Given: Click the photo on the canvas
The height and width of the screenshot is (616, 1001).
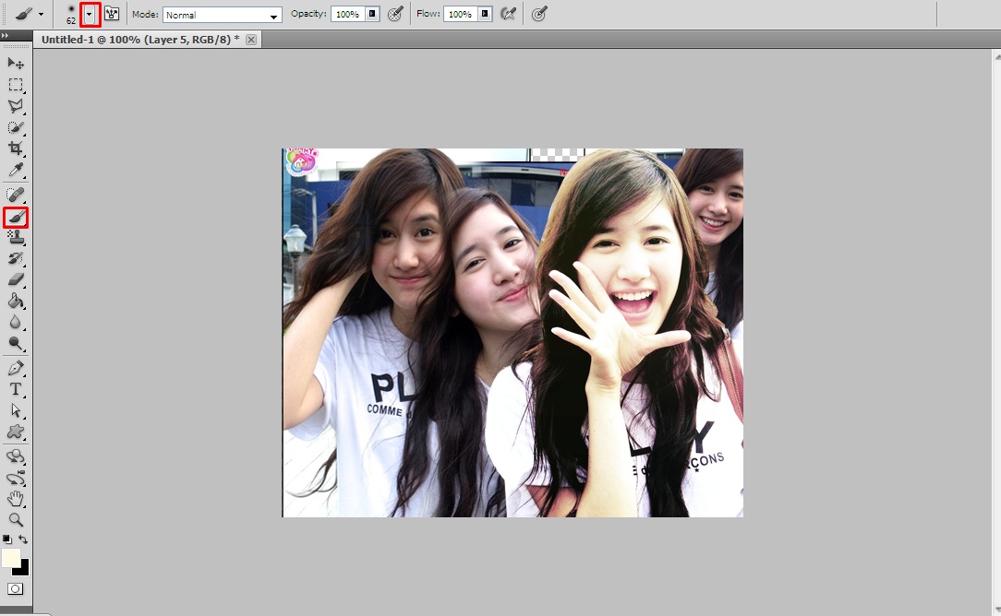Looking at the screenshot, I should tap(513, 332).
